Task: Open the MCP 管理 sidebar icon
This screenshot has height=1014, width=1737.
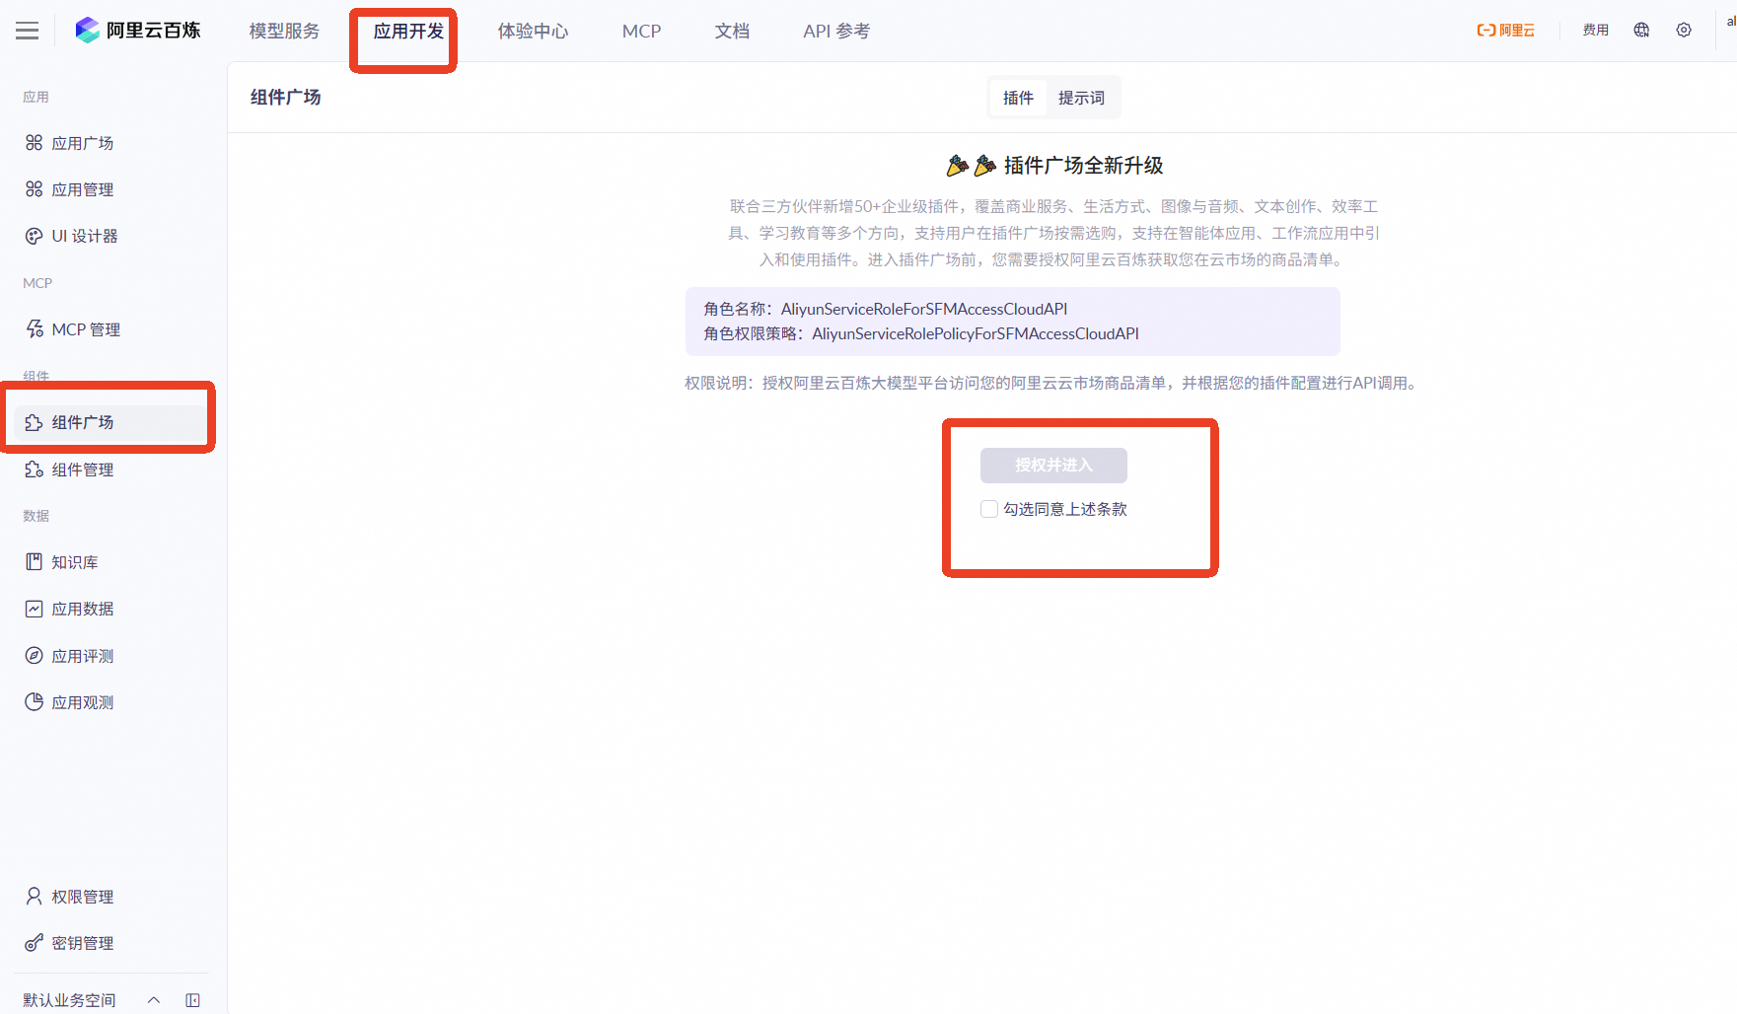Action: [x=35, y=329]
